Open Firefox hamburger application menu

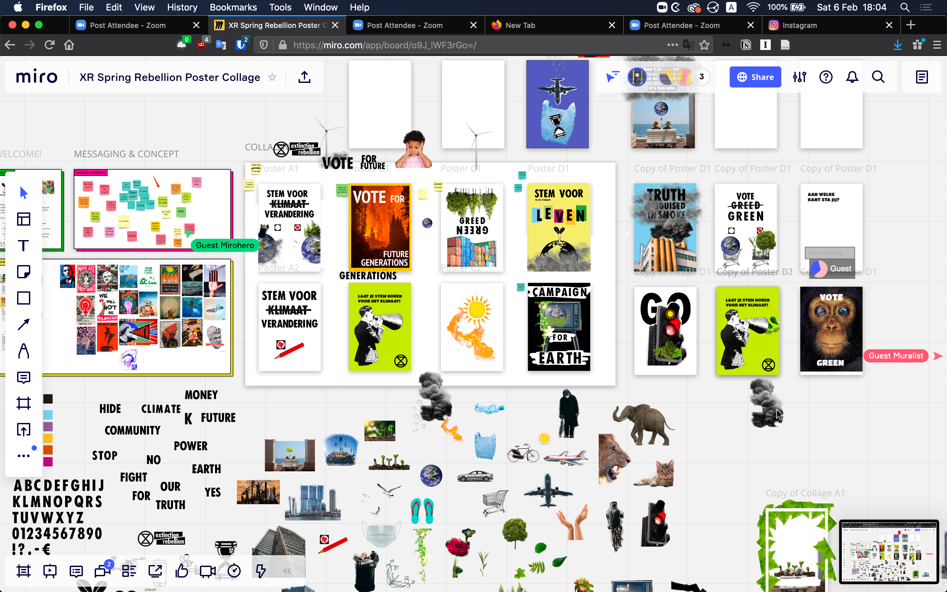[937, 45]
